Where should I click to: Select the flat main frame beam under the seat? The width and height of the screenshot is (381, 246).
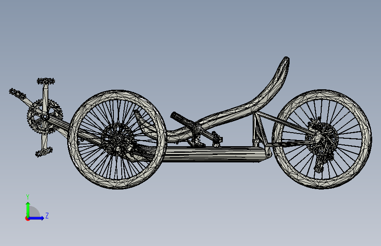coord(214,154)
